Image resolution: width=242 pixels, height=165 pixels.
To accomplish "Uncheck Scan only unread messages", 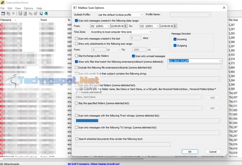I will click(x=133, y=56).
